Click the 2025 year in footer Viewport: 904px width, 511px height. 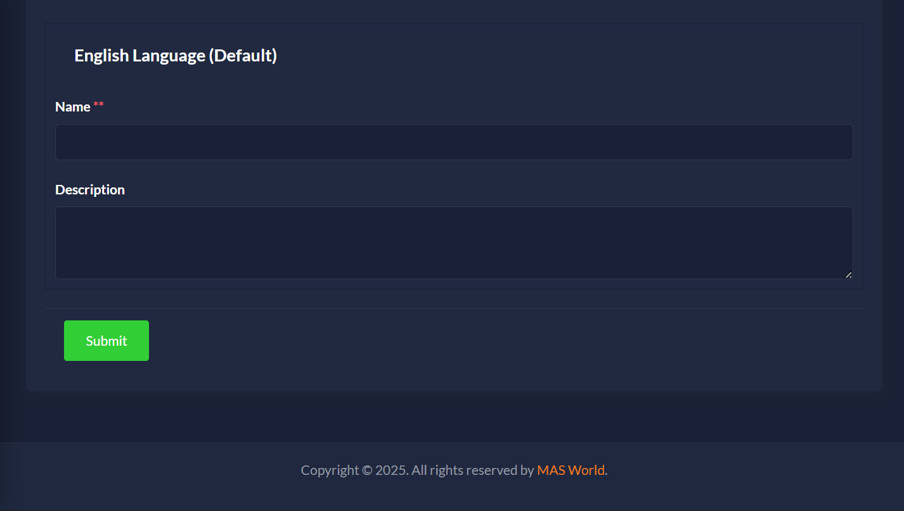click(391, 470)
